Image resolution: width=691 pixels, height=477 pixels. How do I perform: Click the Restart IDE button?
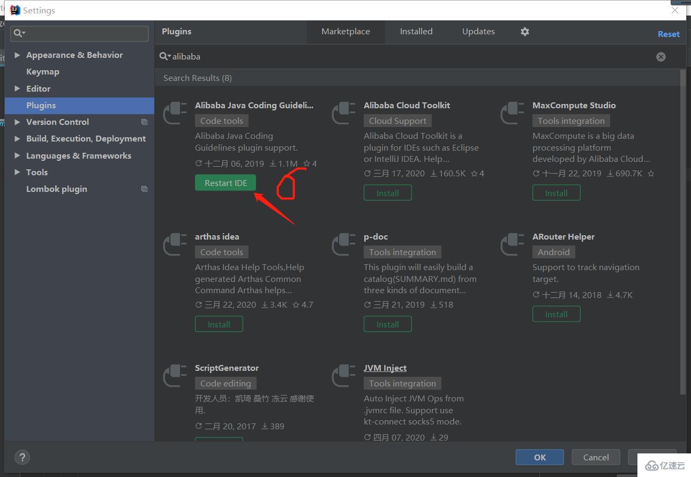pos(226,183)
